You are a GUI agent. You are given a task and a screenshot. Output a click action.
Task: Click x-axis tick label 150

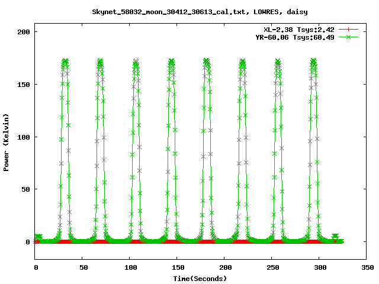point(178,267)
